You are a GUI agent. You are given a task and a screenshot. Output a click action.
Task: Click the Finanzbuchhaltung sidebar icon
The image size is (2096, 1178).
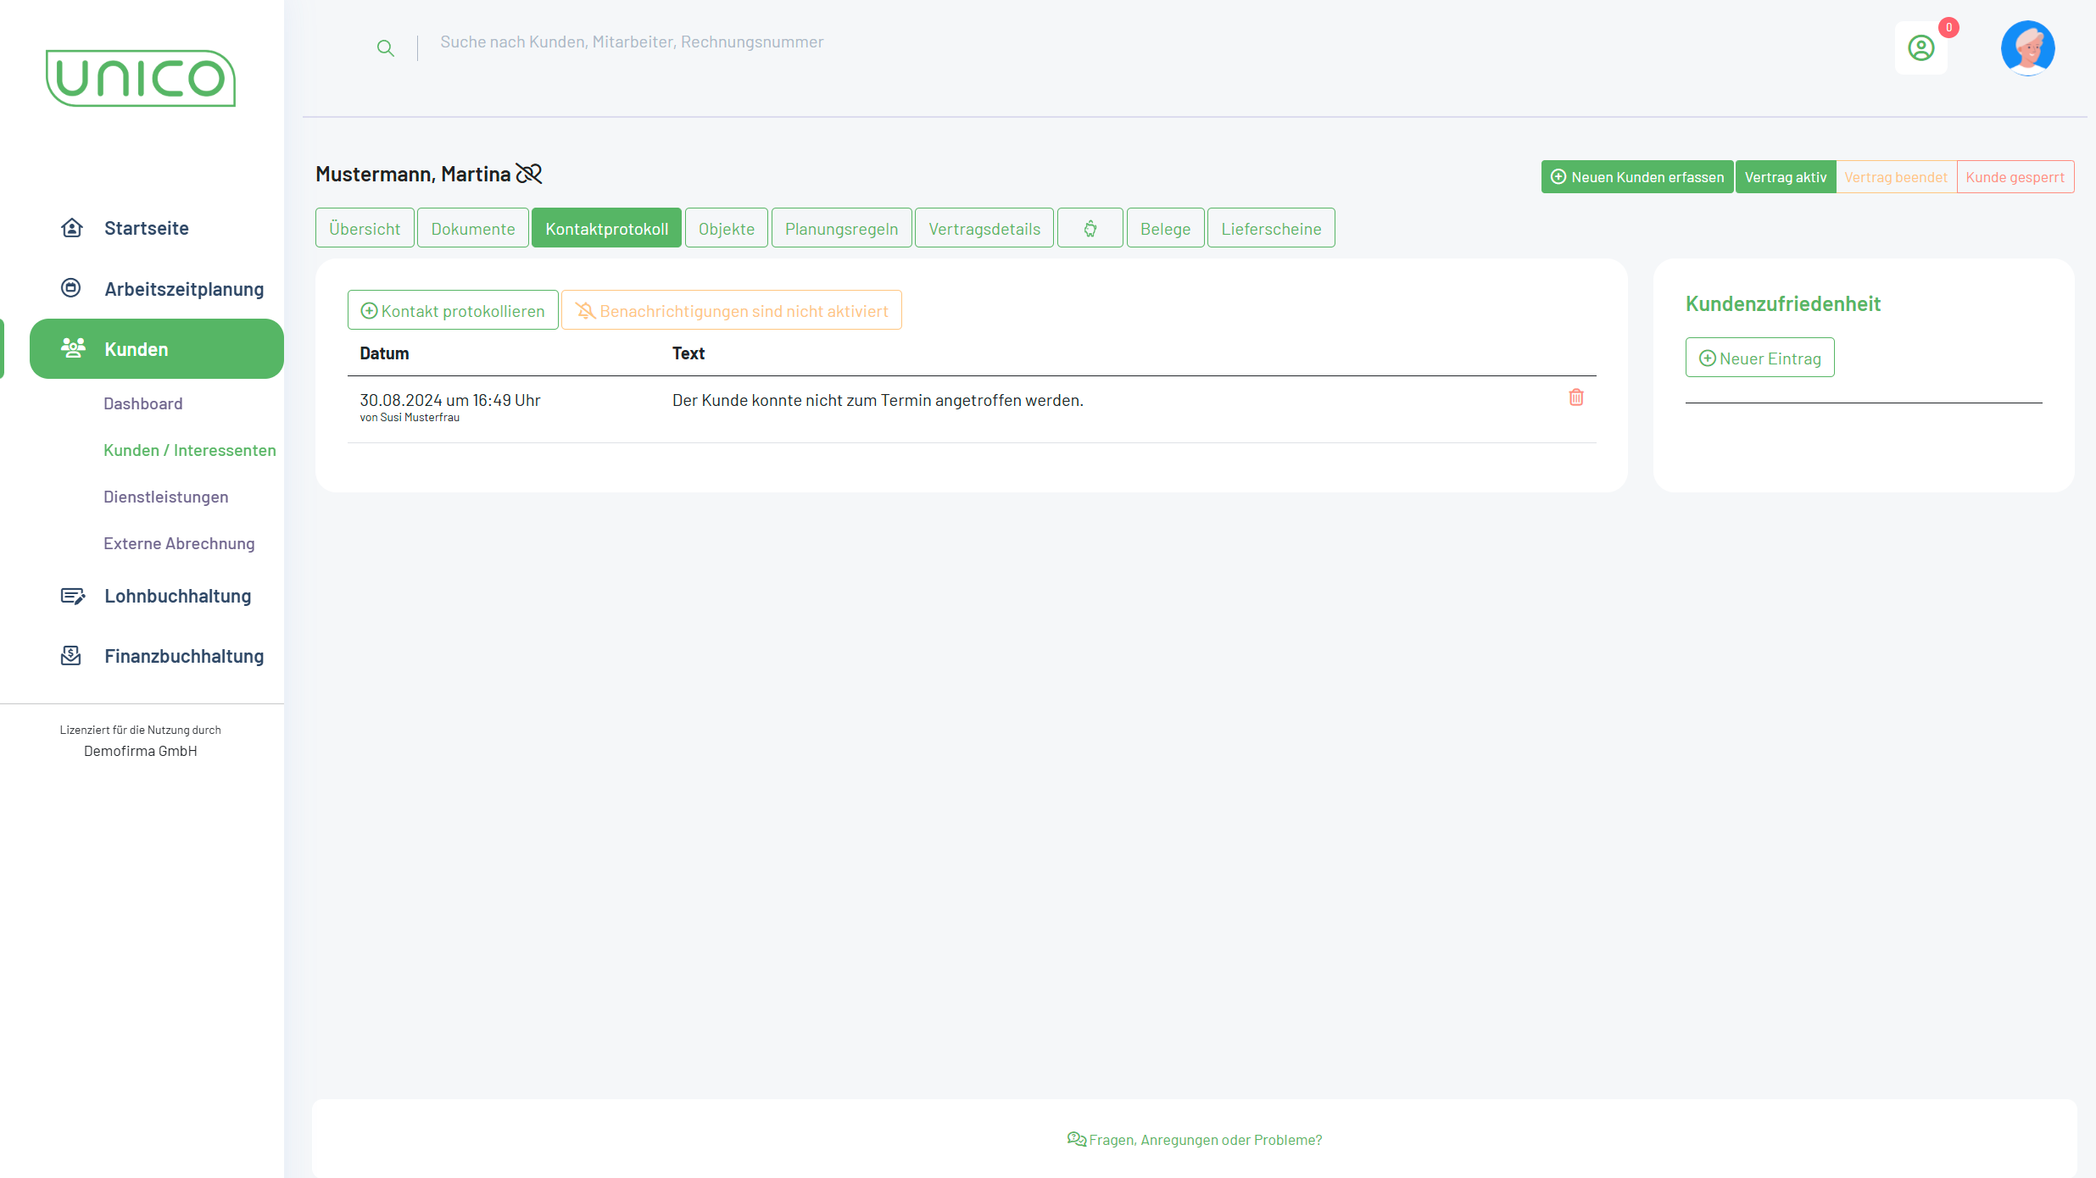pyautogui.click(x=72, y=656)
